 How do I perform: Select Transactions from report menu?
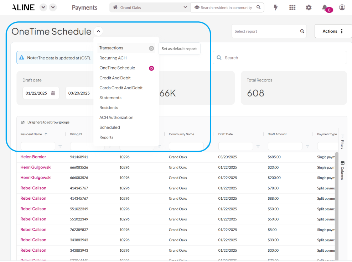click(126, 48)
